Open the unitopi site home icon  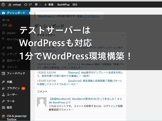click(x=10, y=5)
